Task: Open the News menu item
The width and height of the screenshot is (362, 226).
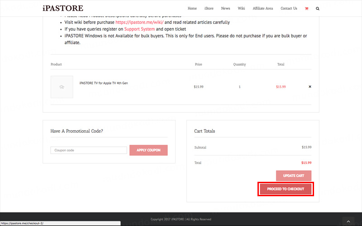Action: 225,8
